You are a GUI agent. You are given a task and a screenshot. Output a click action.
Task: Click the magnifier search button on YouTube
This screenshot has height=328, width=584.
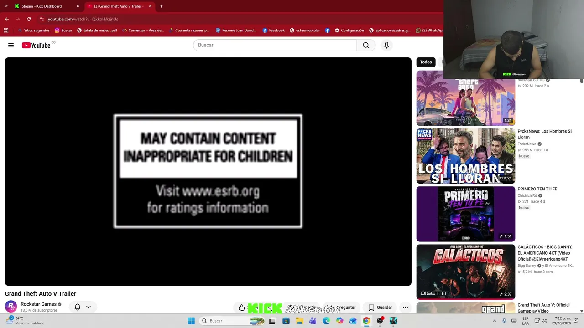point(366,45)
